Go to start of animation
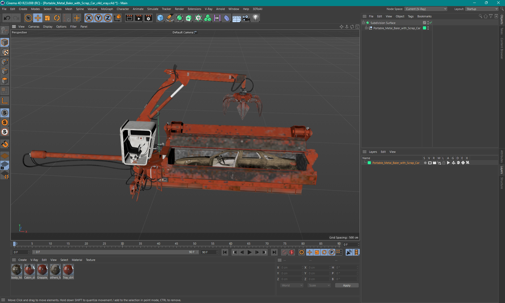The image size is (505, 303). pyautogui.click(x=225, y=252)
